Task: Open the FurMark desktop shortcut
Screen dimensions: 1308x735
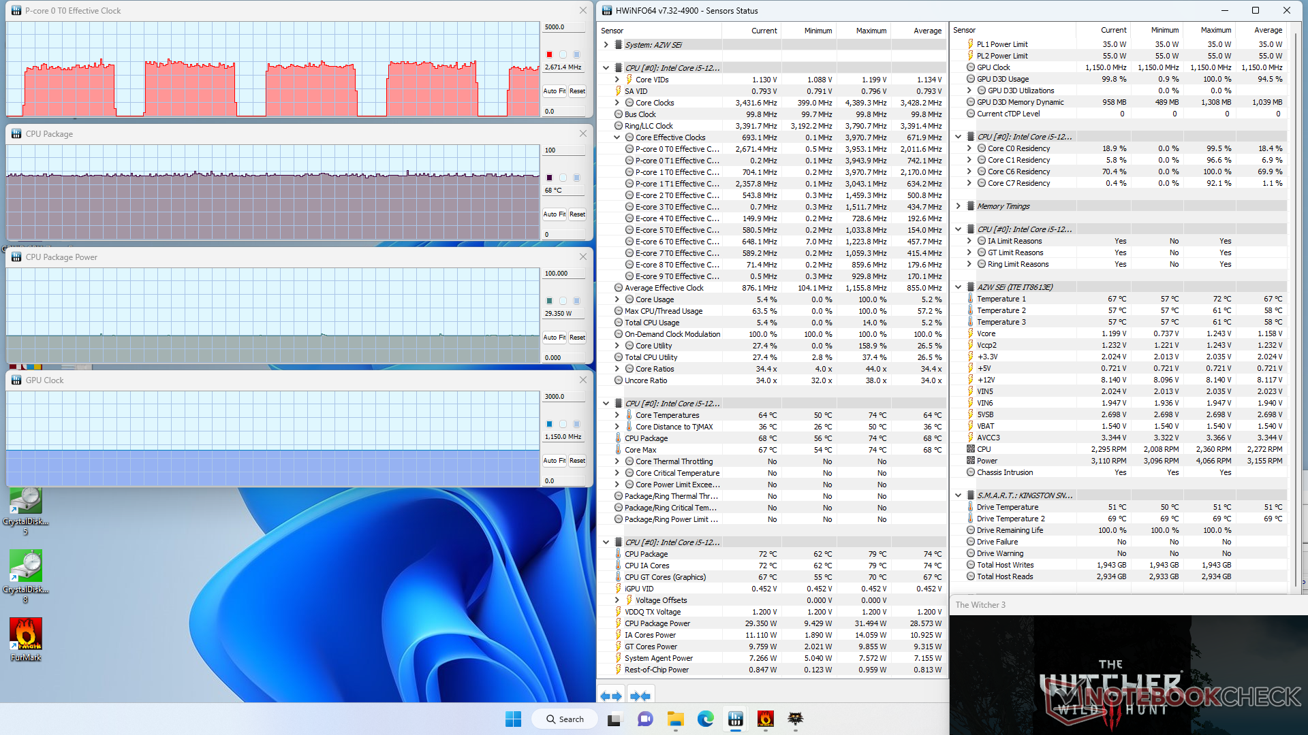Action: (x=25, y=640)
